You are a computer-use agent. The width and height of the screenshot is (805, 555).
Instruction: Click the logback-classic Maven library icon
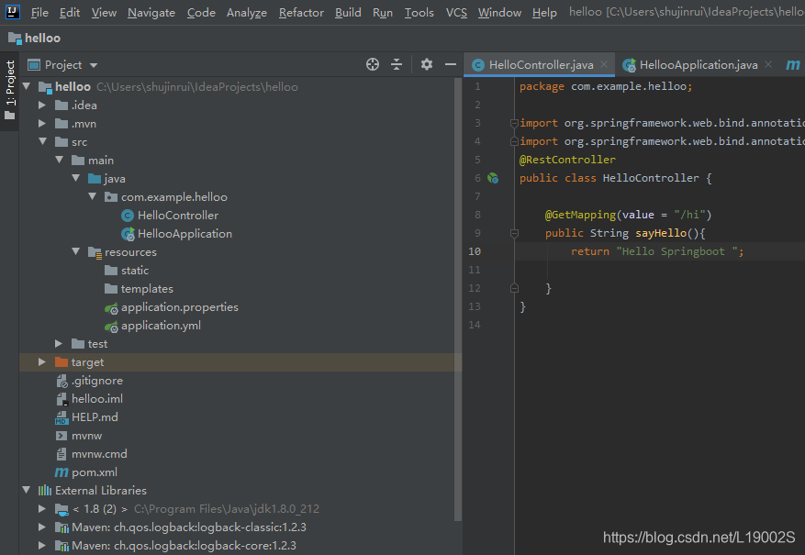point(61,527)
